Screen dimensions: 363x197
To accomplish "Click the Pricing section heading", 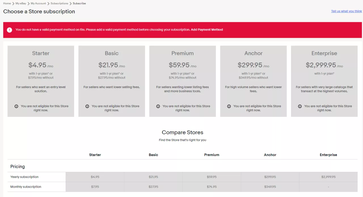I will [18, 167].
